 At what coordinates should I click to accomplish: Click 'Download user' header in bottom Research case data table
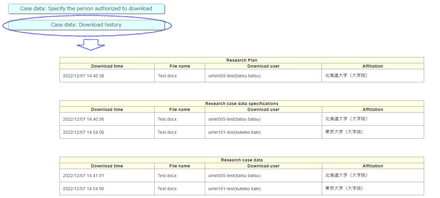(263, 166)
